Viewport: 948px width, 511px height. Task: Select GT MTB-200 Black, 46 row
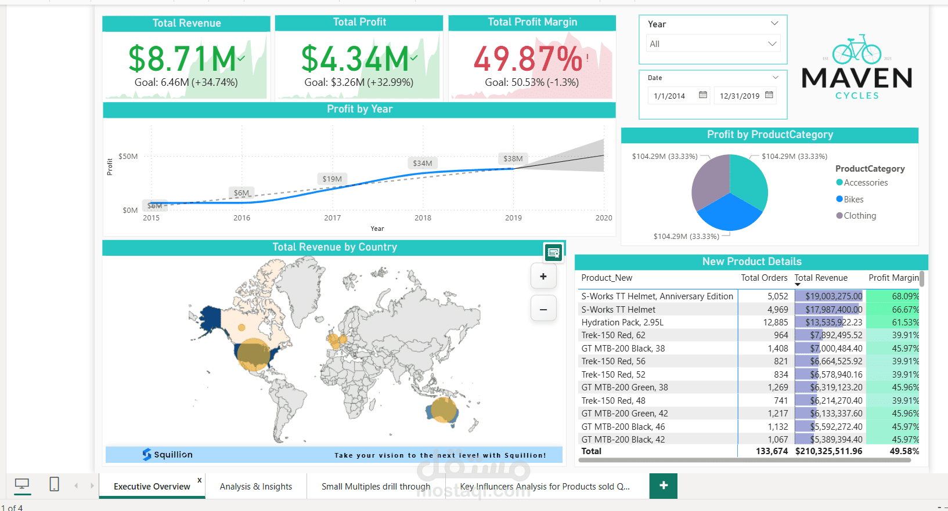click(749, 426)
